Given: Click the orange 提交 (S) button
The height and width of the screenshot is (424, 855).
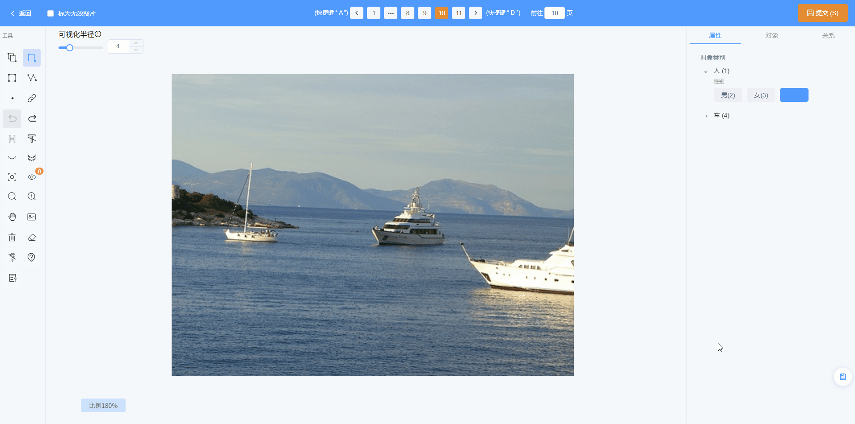Looking at the screenshot, I should point(823,13).
